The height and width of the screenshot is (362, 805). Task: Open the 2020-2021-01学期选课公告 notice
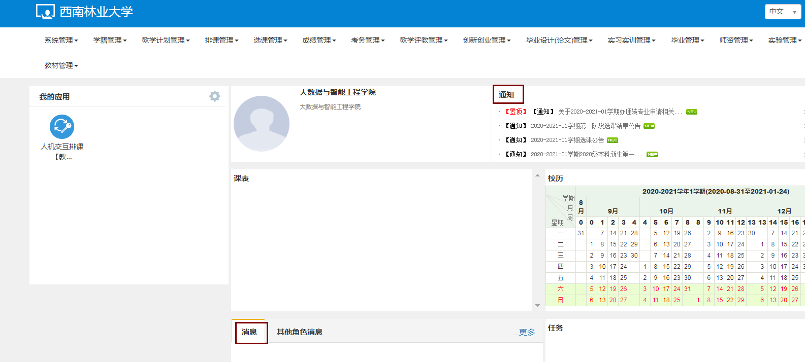click(x=567, y=140)
